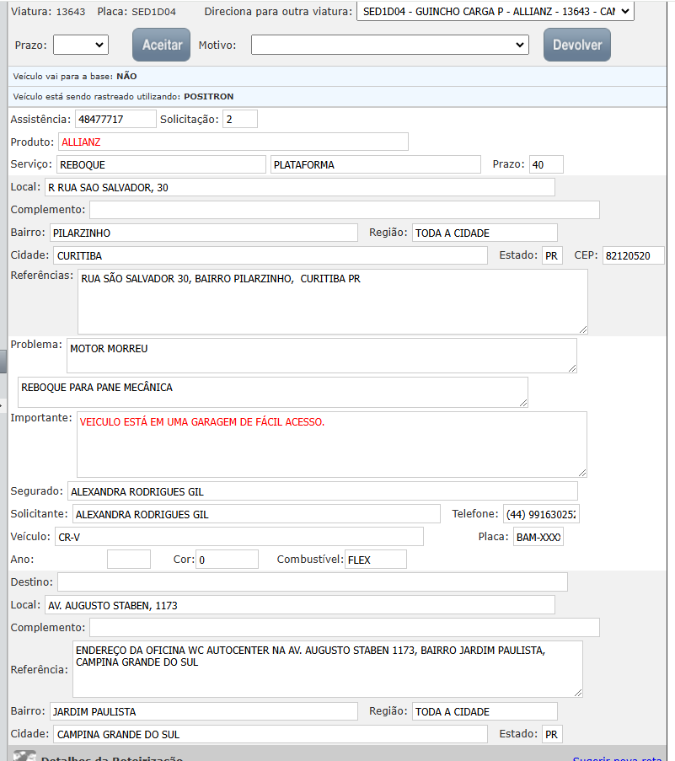Click inside the Problema text area
This screenshot has height=761, width=675.
point(321,355)
